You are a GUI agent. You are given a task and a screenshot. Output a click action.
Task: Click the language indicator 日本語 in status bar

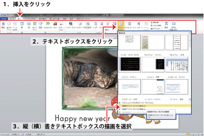coord(28,134)
